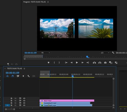Export a frame with the camera icon
Viewport: 127px width, 112px height.
(105, 62)
